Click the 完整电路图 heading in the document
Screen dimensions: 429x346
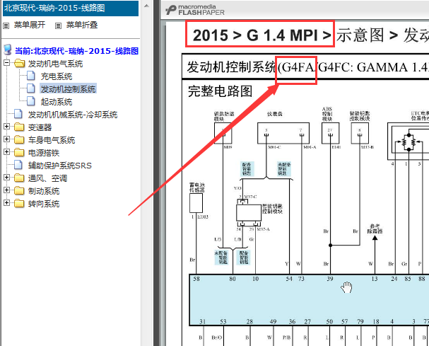(220, 91)
